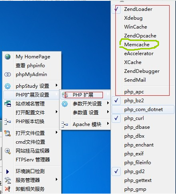Expand the 打开配置文件 submenu arrow
Image resolution: width=176 pixels, height=194 pixels.
coord(57,112)
